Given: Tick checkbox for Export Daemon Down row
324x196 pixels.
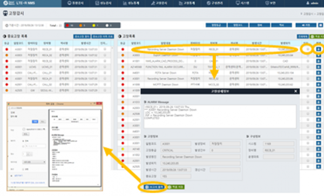Looking at the screenshot, I should point(308,55).
